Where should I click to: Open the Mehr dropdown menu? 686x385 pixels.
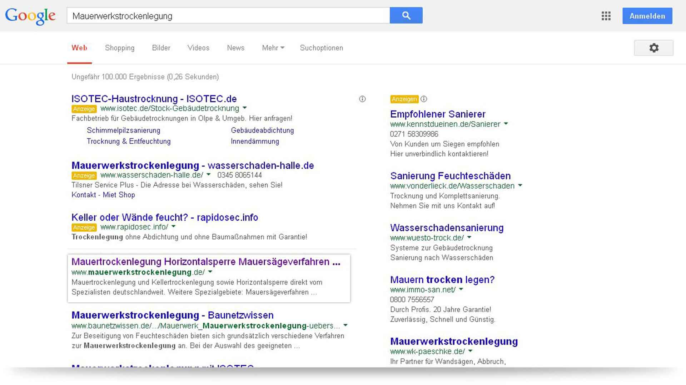(x=273, y=48)
